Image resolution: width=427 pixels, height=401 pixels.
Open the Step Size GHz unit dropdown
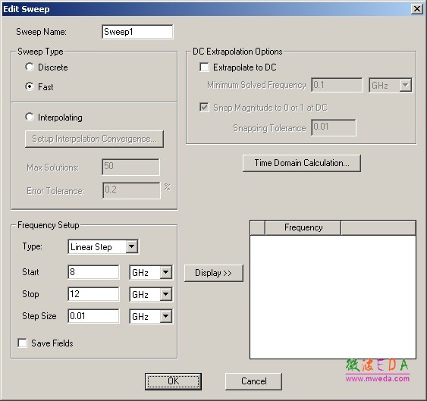(x=151, y=316)
